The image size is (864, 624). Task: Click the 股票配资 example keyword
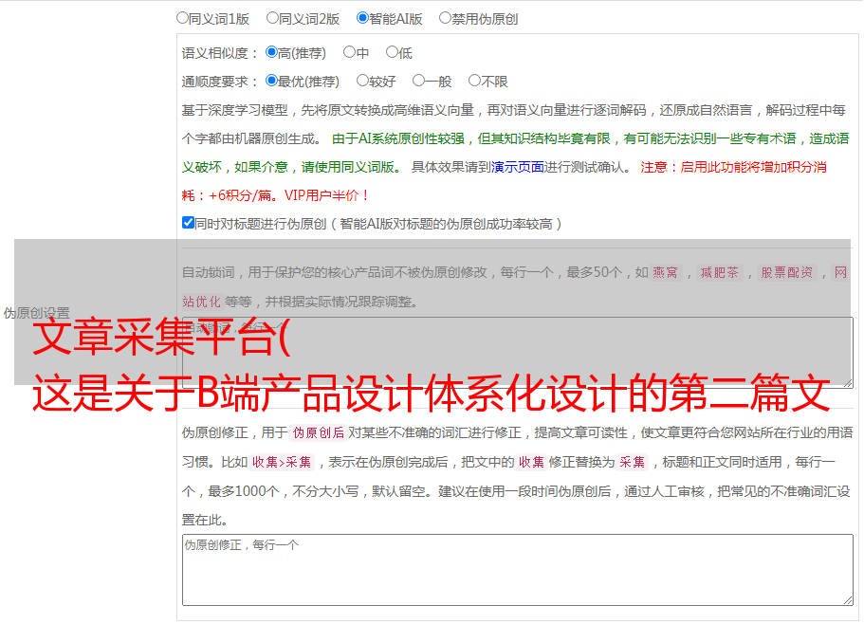coord(787,272)
